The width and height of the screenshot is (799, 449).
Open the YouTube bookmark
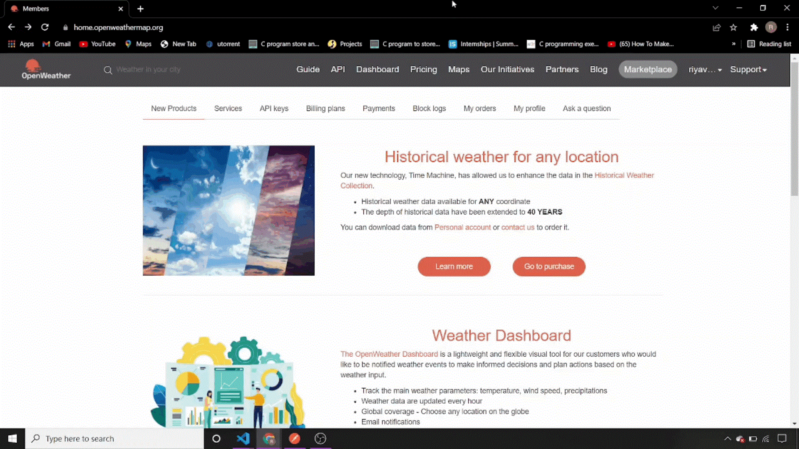point(97,44)
